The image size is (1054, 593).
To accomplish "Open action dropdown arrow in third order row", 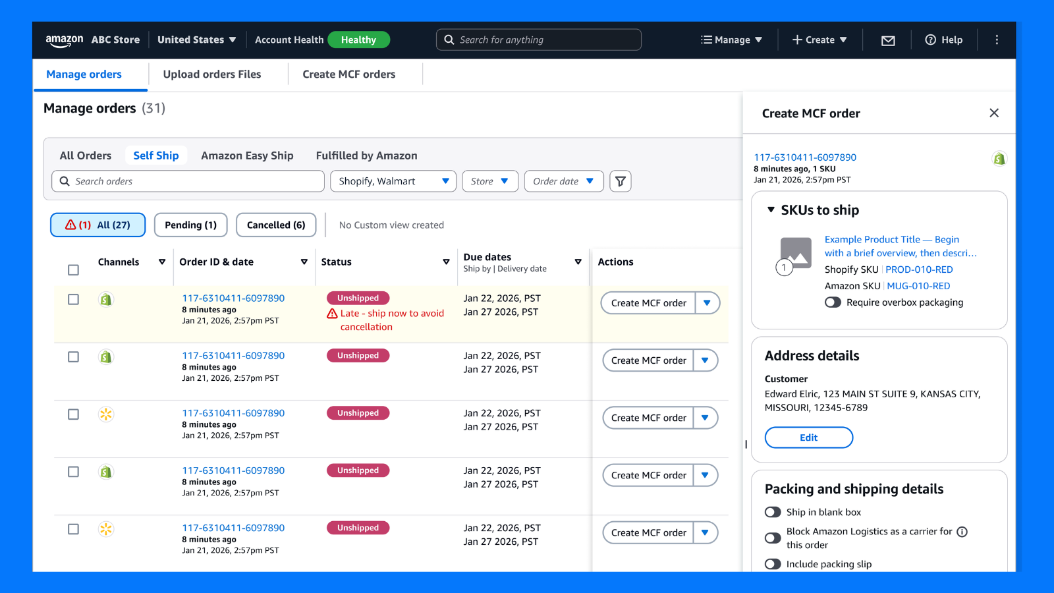I will (706, 418).
